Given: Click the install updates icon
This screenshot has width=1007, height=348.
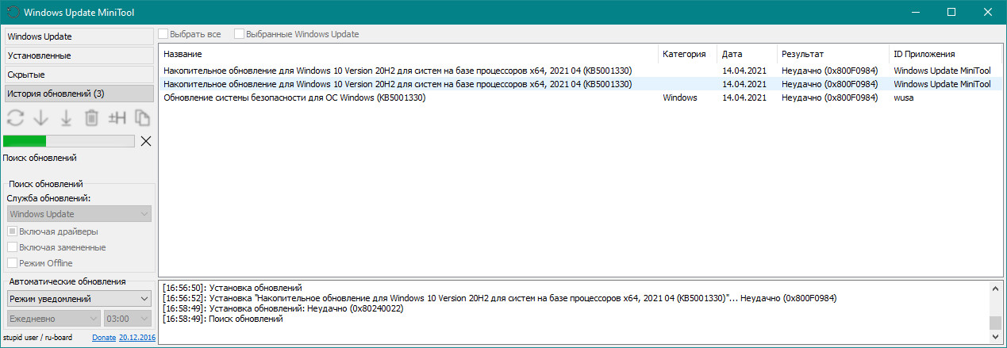Looking at the screenshot, I should pyautogui.click(x=67, y=118).
